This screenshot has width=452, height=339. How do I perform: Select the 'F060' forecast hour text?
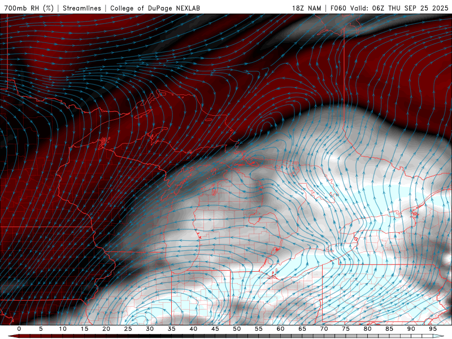[x=338, y=8]
